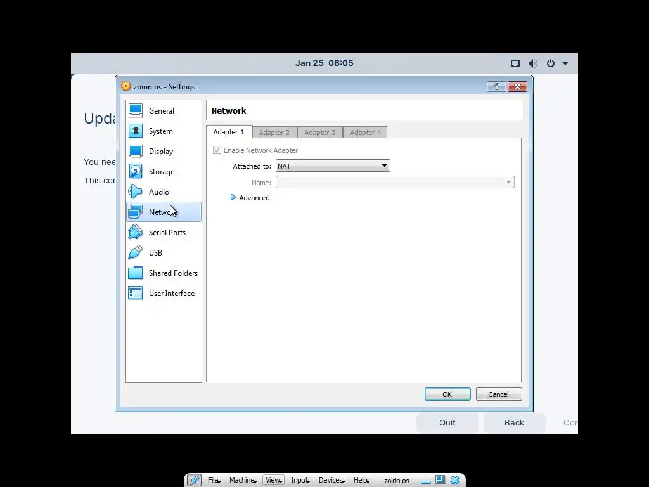Select the Serial Ports label in the list

coord(167,232)
